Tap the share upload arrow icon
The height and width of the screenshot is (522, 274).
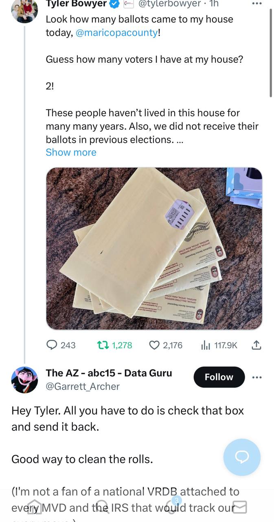(x=256, y=345)
